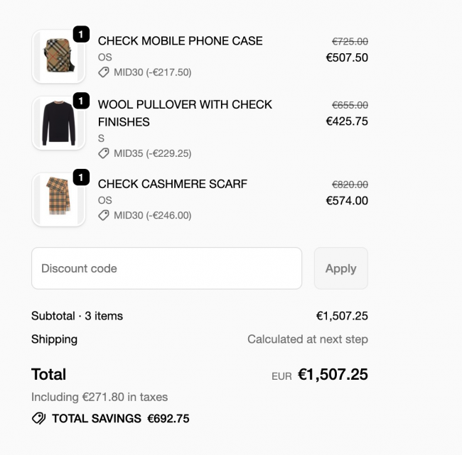Image resolution: width=462 pixels, height=455 pixels.
Task: Click the 'Including €271.80 in taxes' note
Action: tap(100, 397)
